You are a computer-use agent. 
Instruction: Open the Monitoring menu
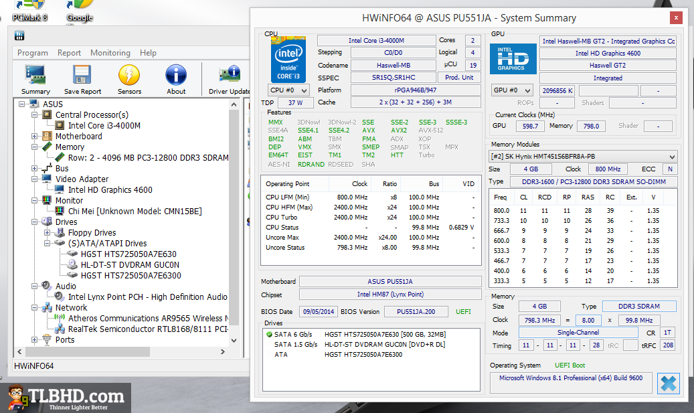coord(110,53)
